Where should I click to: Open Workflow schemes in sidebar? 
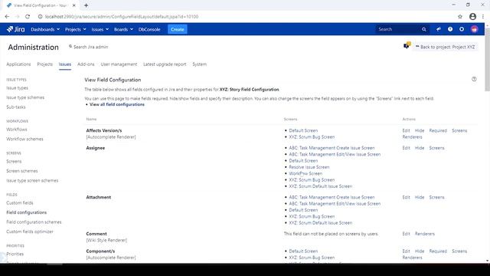[x=24, y=139]
